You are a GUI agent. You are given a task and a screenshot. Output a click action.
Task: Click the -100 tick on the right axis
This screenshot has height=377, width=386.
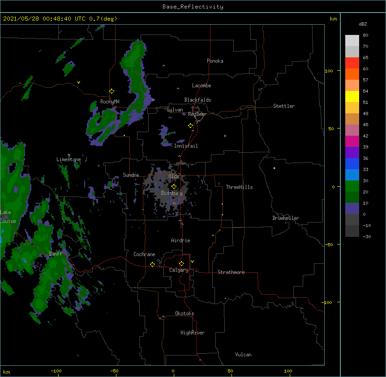[327, 302]
